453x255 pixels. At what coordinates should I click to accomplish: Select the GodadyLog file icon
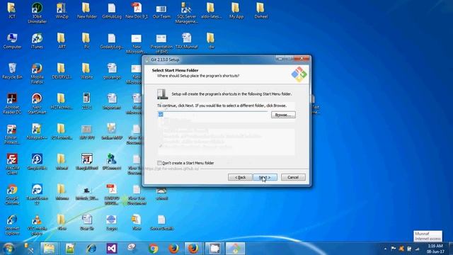coord(112,41)
